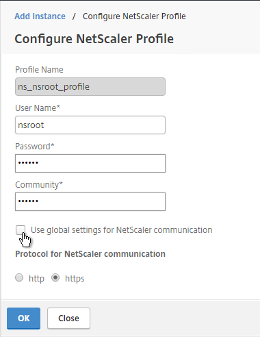This screenshot has width=260, height=337.
Task: Enable the Use global settings checkbox
Action: coord(21,229)
